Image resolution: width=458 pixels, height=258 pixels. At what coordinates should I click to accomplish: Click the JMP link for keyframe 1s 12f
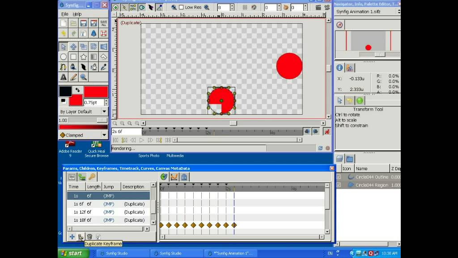109,212
